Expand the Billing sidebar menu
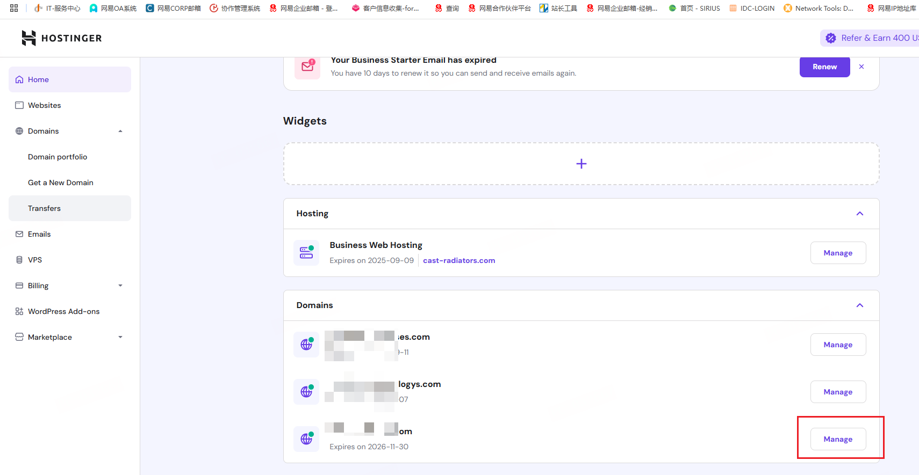919x475 pixels. [120, 286]
